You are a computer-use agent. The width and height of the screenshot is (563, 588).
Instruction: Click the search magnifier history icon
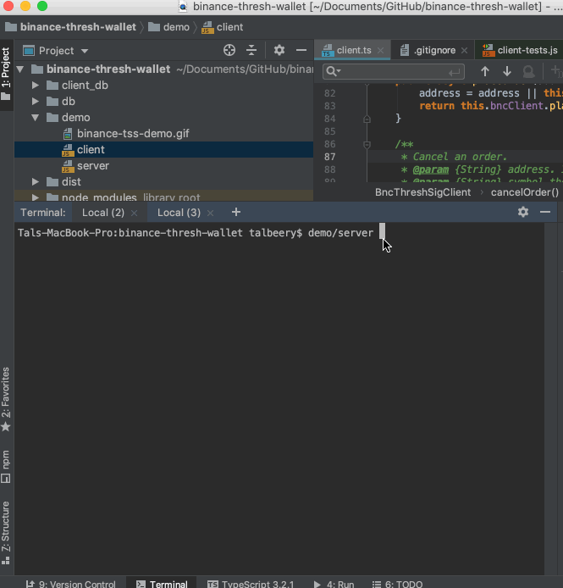point(334,71)
